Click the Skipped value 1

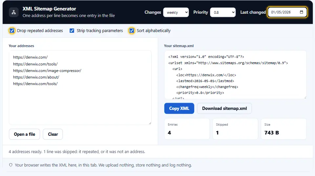tap(217, 133)
